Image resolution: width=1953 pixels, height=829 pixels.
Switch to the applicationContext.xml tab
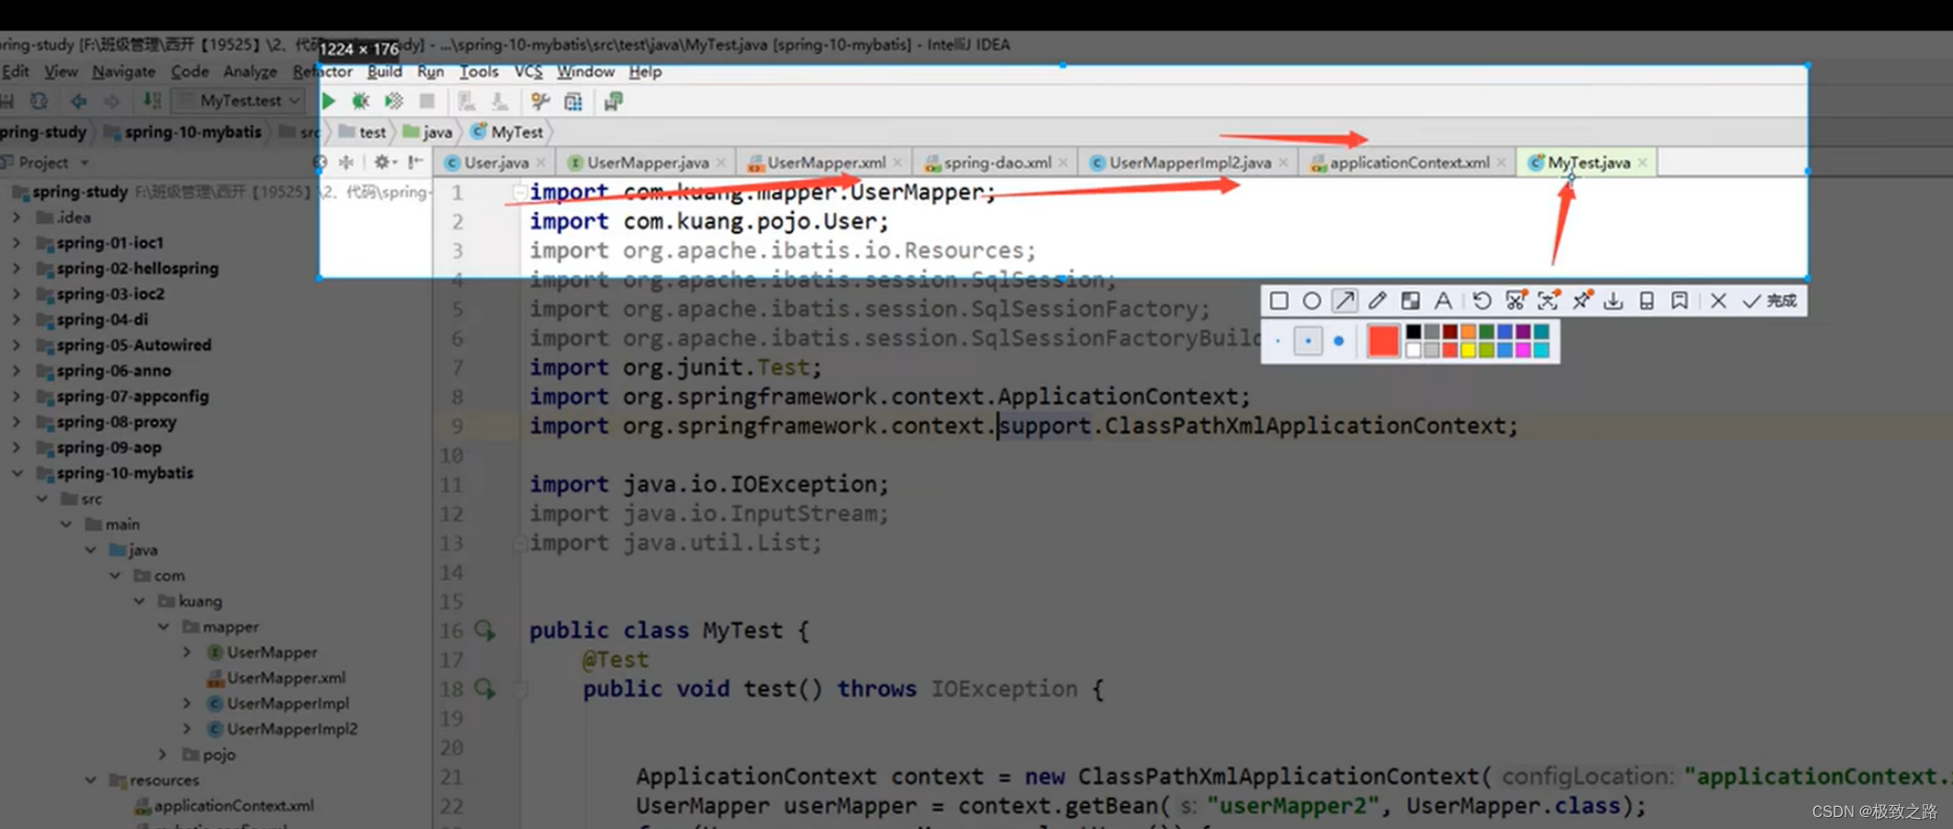1408,163
